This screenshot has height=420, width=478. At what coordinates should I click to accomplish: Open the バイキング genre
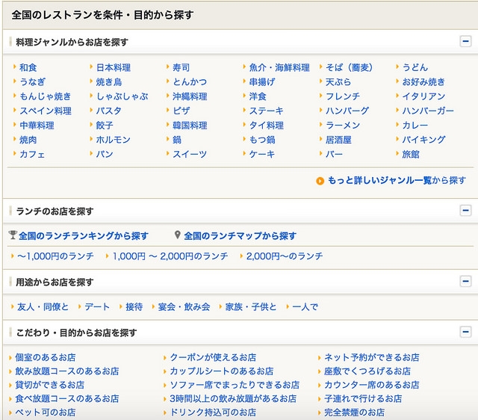(423, 140)
